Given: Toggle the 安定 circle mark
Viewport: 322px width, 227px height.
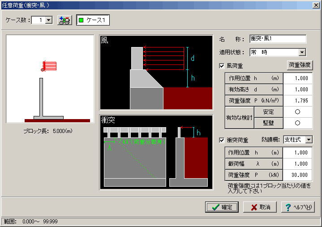Looking at the screenshot, I should (x=297, y=112).
